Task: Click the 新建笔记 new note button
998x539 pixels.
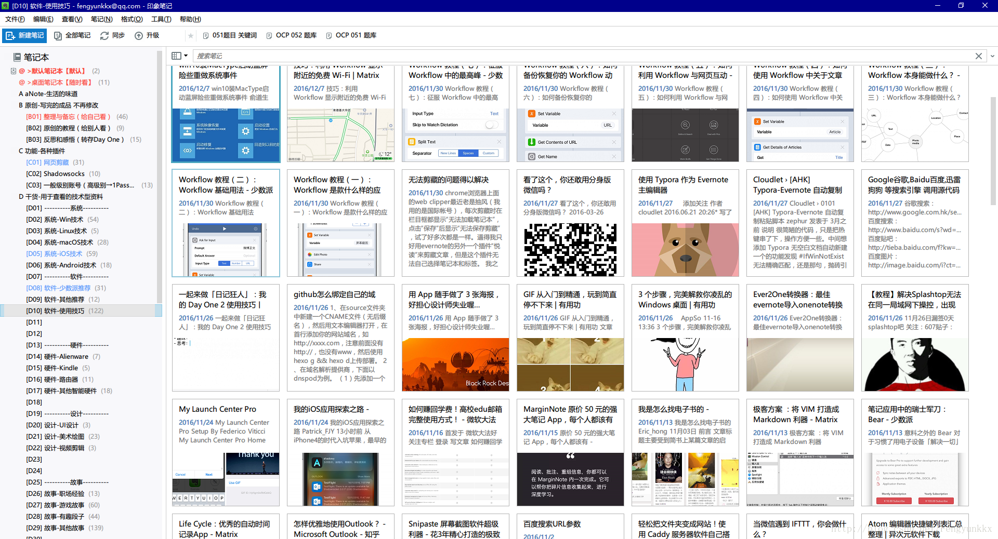Action: click(24, 35)
